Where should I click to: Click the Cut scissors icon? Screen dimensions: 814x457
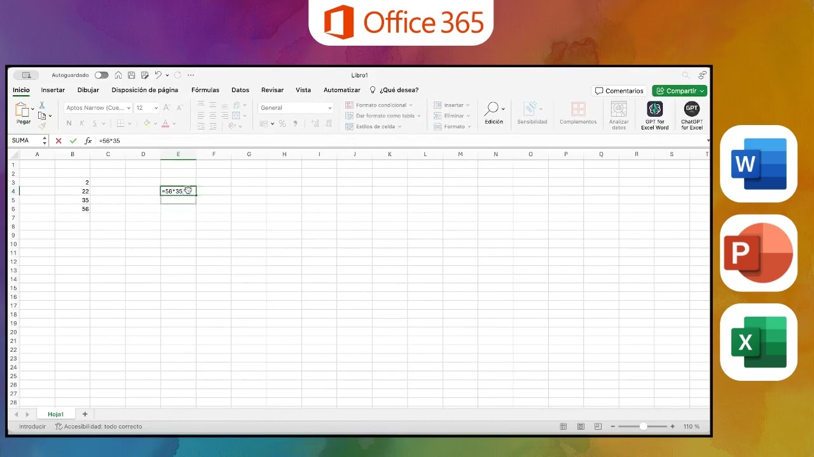click(42, 105)
